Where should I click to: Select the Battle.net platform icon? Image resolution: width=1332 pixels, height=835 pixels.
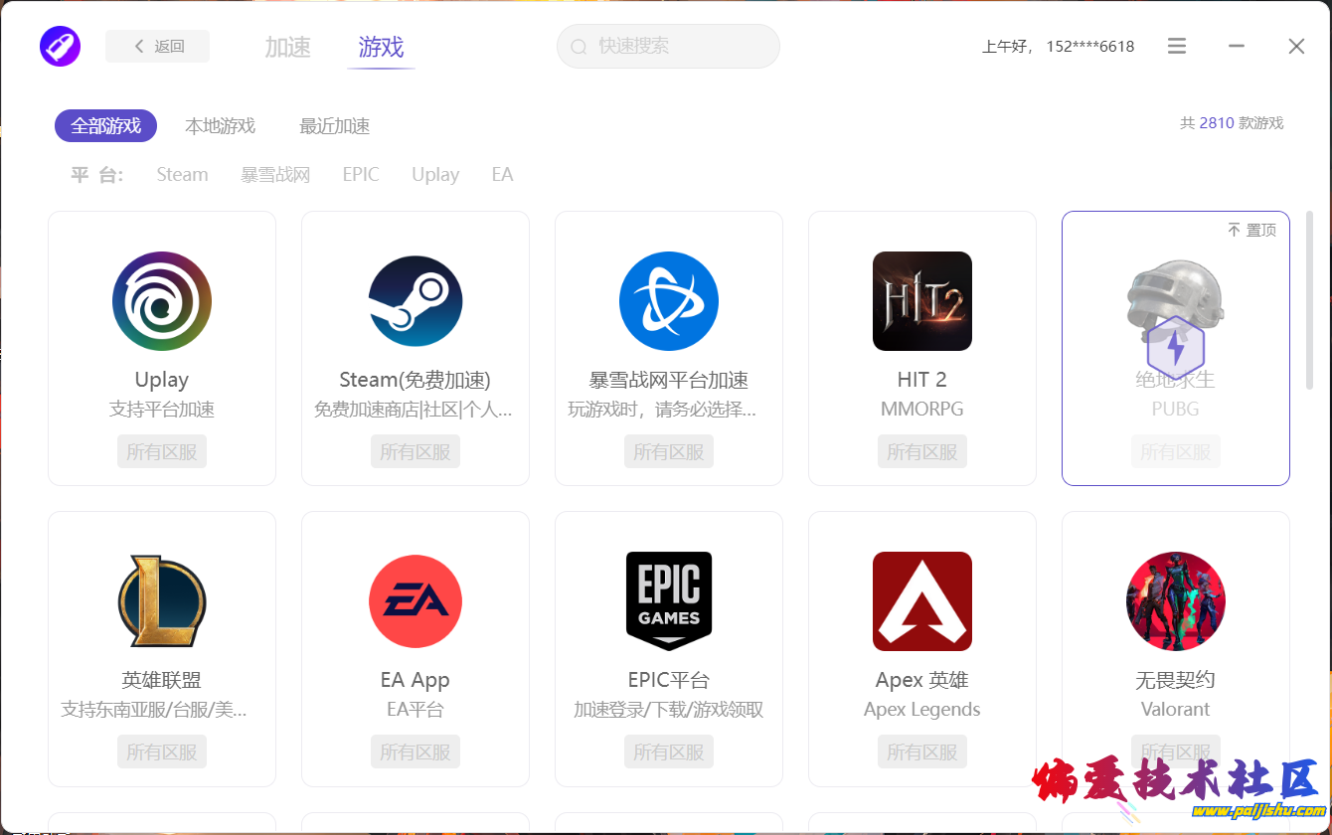pos(669,301)
